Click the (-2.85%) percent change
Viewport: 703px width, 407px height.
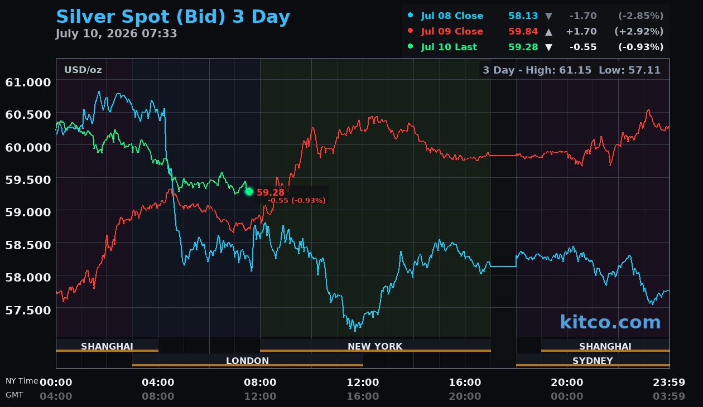click(x=641, y=16)
